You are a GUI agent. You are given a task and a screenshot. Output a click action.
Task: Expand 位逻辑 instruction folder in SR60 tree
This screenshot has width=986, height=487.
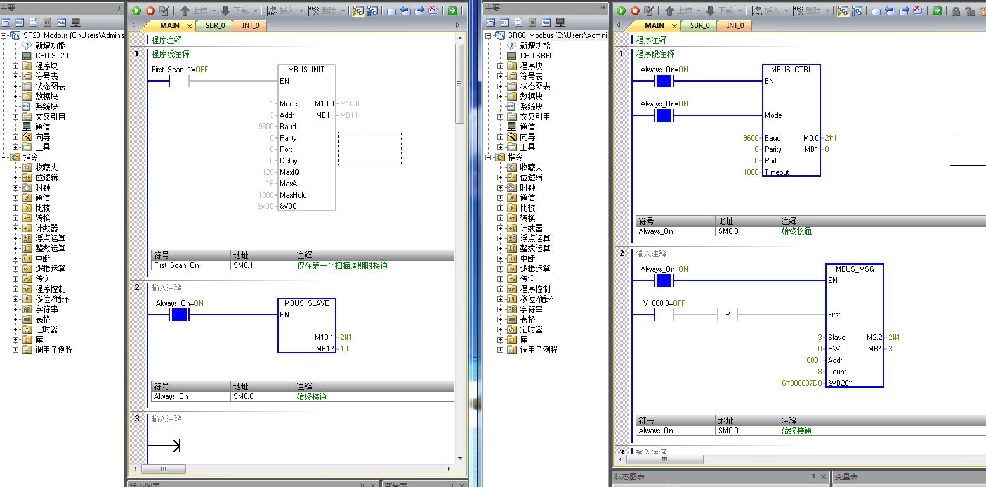click(501, 177)
